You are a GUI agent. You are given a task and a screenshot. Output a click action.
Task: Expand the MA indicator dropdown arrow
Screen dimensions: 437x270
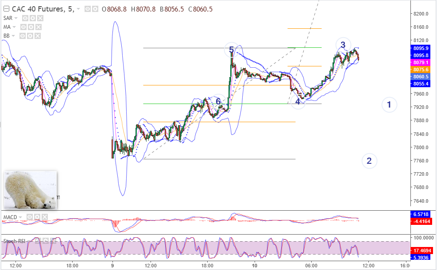tap(14, 27)
